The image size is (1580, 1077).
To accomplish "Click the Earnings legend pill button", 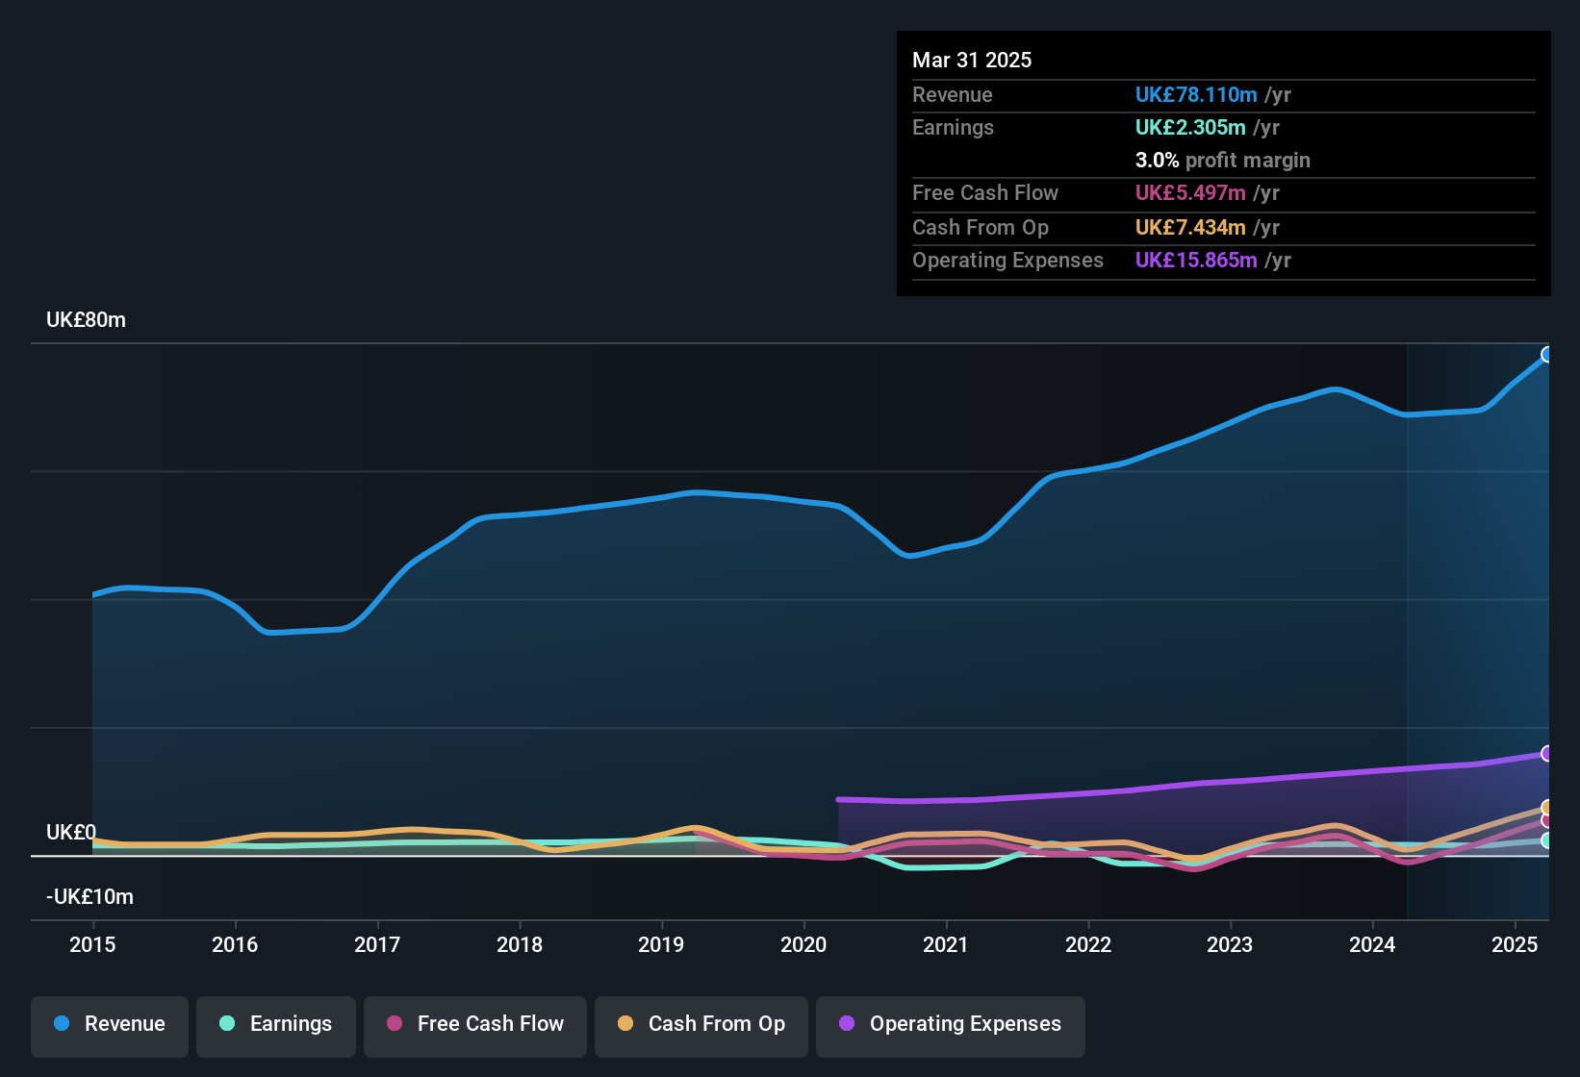I will 276,1024.
